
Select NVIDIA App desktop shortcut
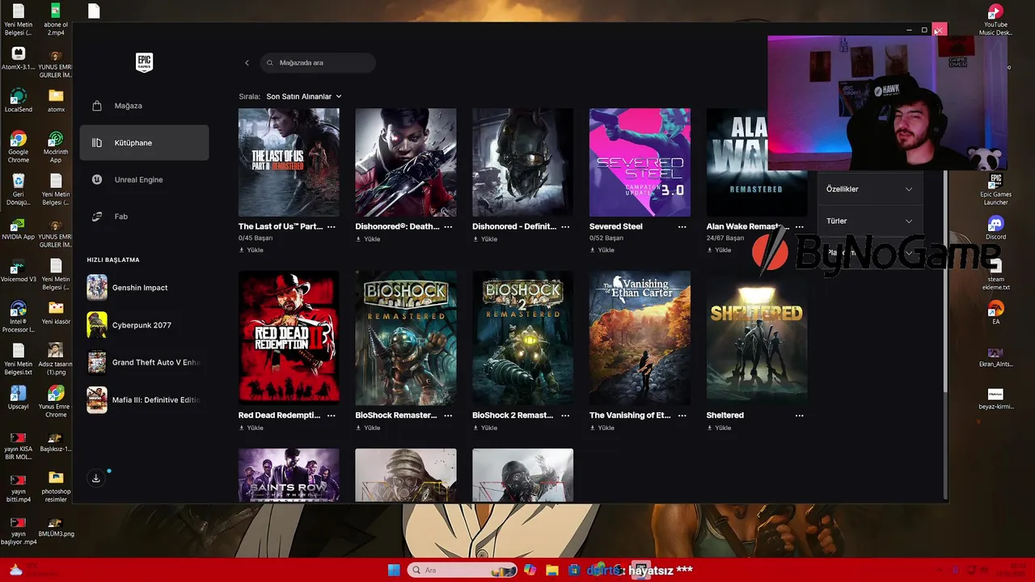point(18,229)
